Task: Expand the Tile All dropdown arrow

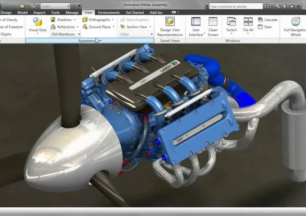Action: coord(248,33)
